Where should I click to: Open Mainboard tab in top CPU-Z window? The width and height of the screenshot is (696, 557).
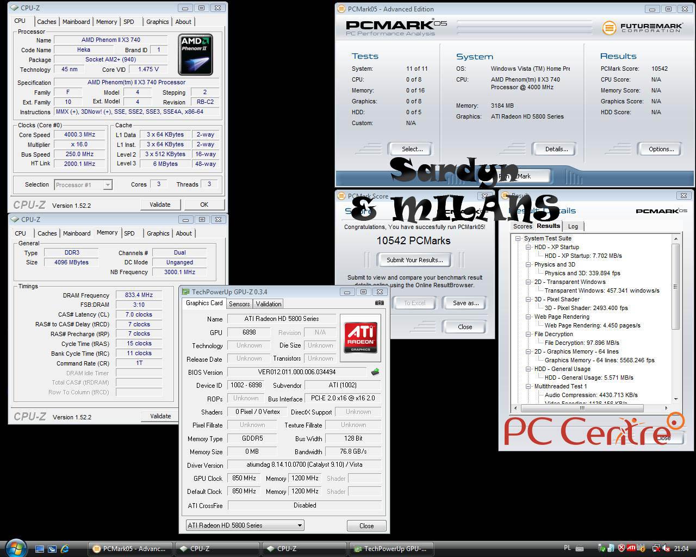tap(76, 22)
